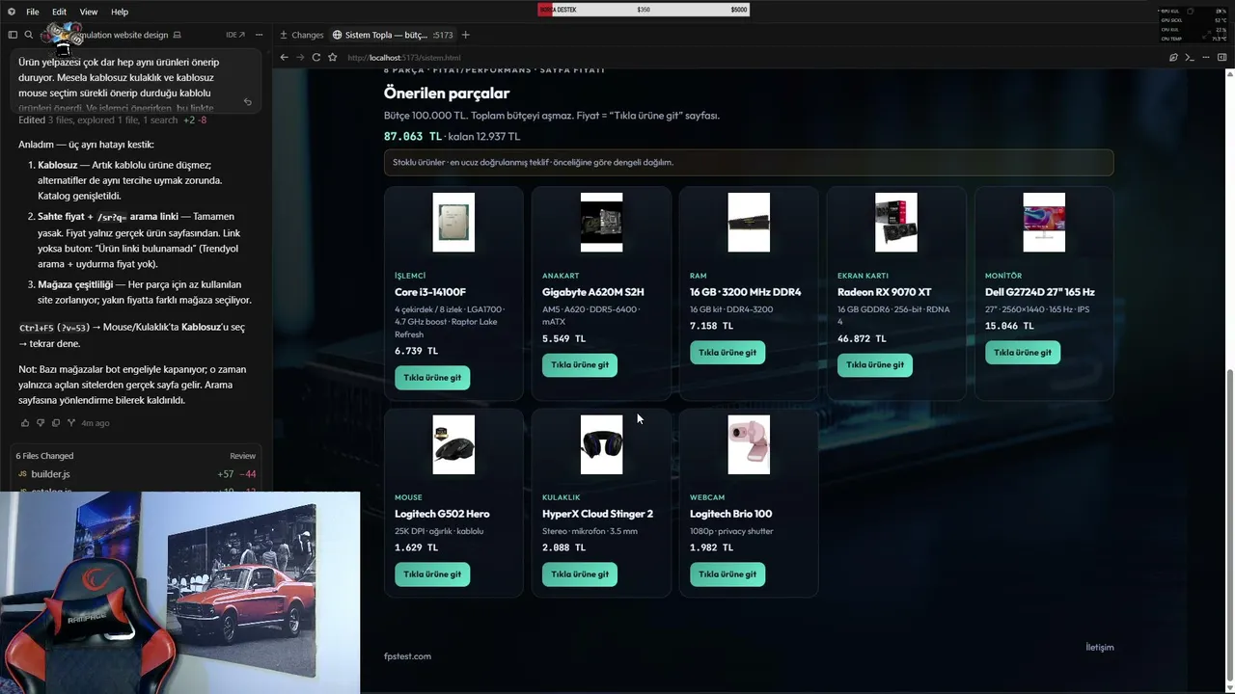Image resolution: width=1235 pixels, height=694 pixels.
Task: Go to product page for 16 GB DDR4 RAM
Action: click(x=727, y=353)
